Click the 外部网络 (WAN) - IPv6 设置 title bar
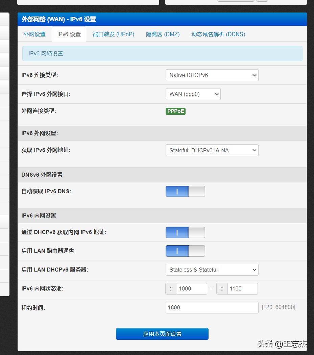Image resolution: width=314 pixels, height=355 pixels. (162, 19)
